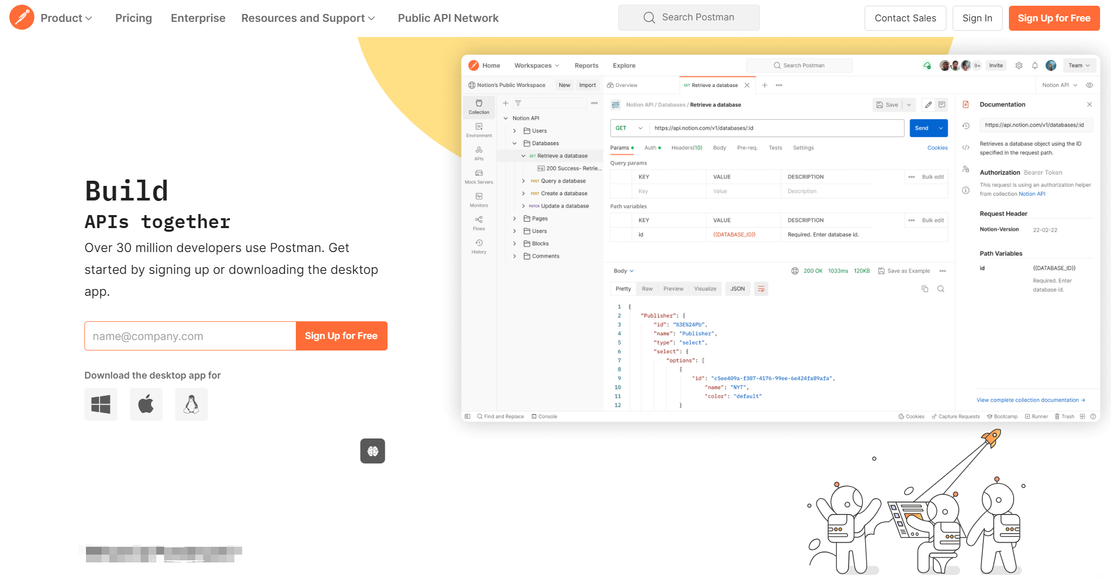The image size is (1111, 577).
Task: Click the Postman logo in the site header
Action: point(22,18)
